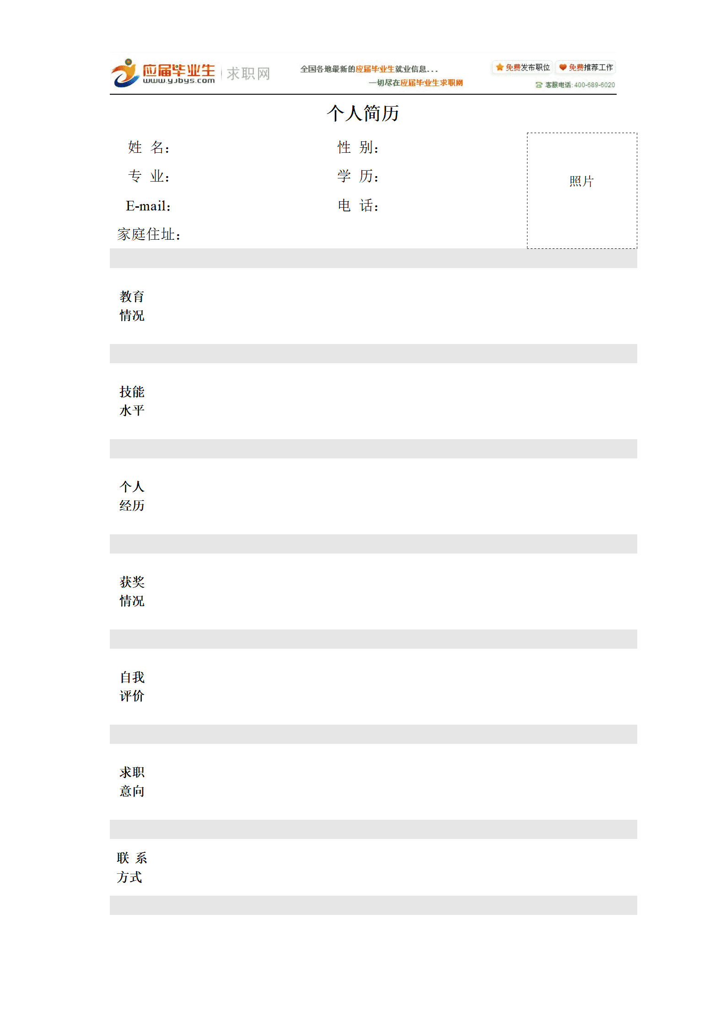Click the telephone icon beside 客服电话
Image resolution: width=726 pixels, height=1027 pixels.
pos(539,85)
